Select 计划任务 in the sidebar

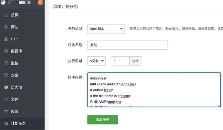point(18,123)
